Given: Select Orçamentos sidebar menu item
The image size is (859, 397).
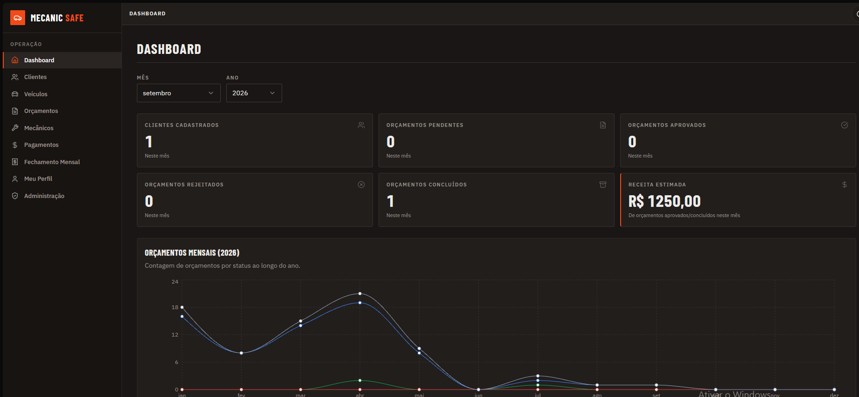Looking at the screenshot, I should tap(62, 111).
